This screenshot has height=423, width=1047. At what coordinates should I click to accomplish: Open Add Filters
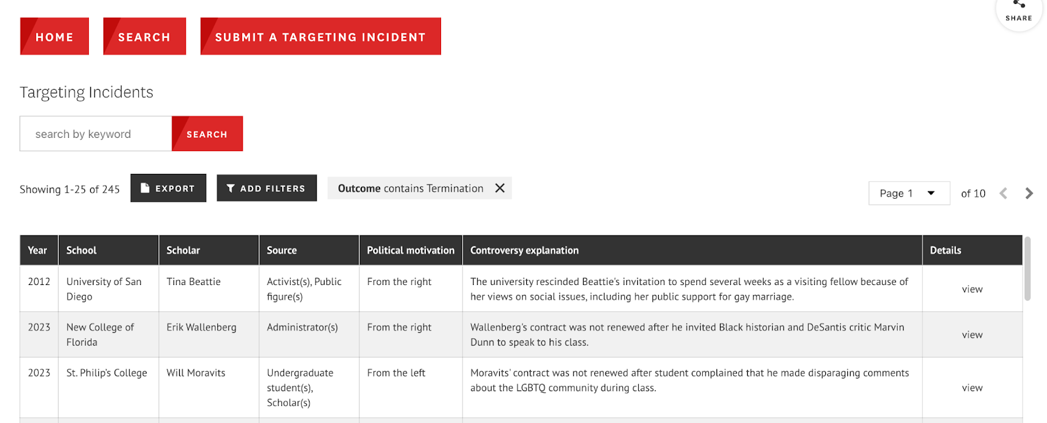pos(267,188)
